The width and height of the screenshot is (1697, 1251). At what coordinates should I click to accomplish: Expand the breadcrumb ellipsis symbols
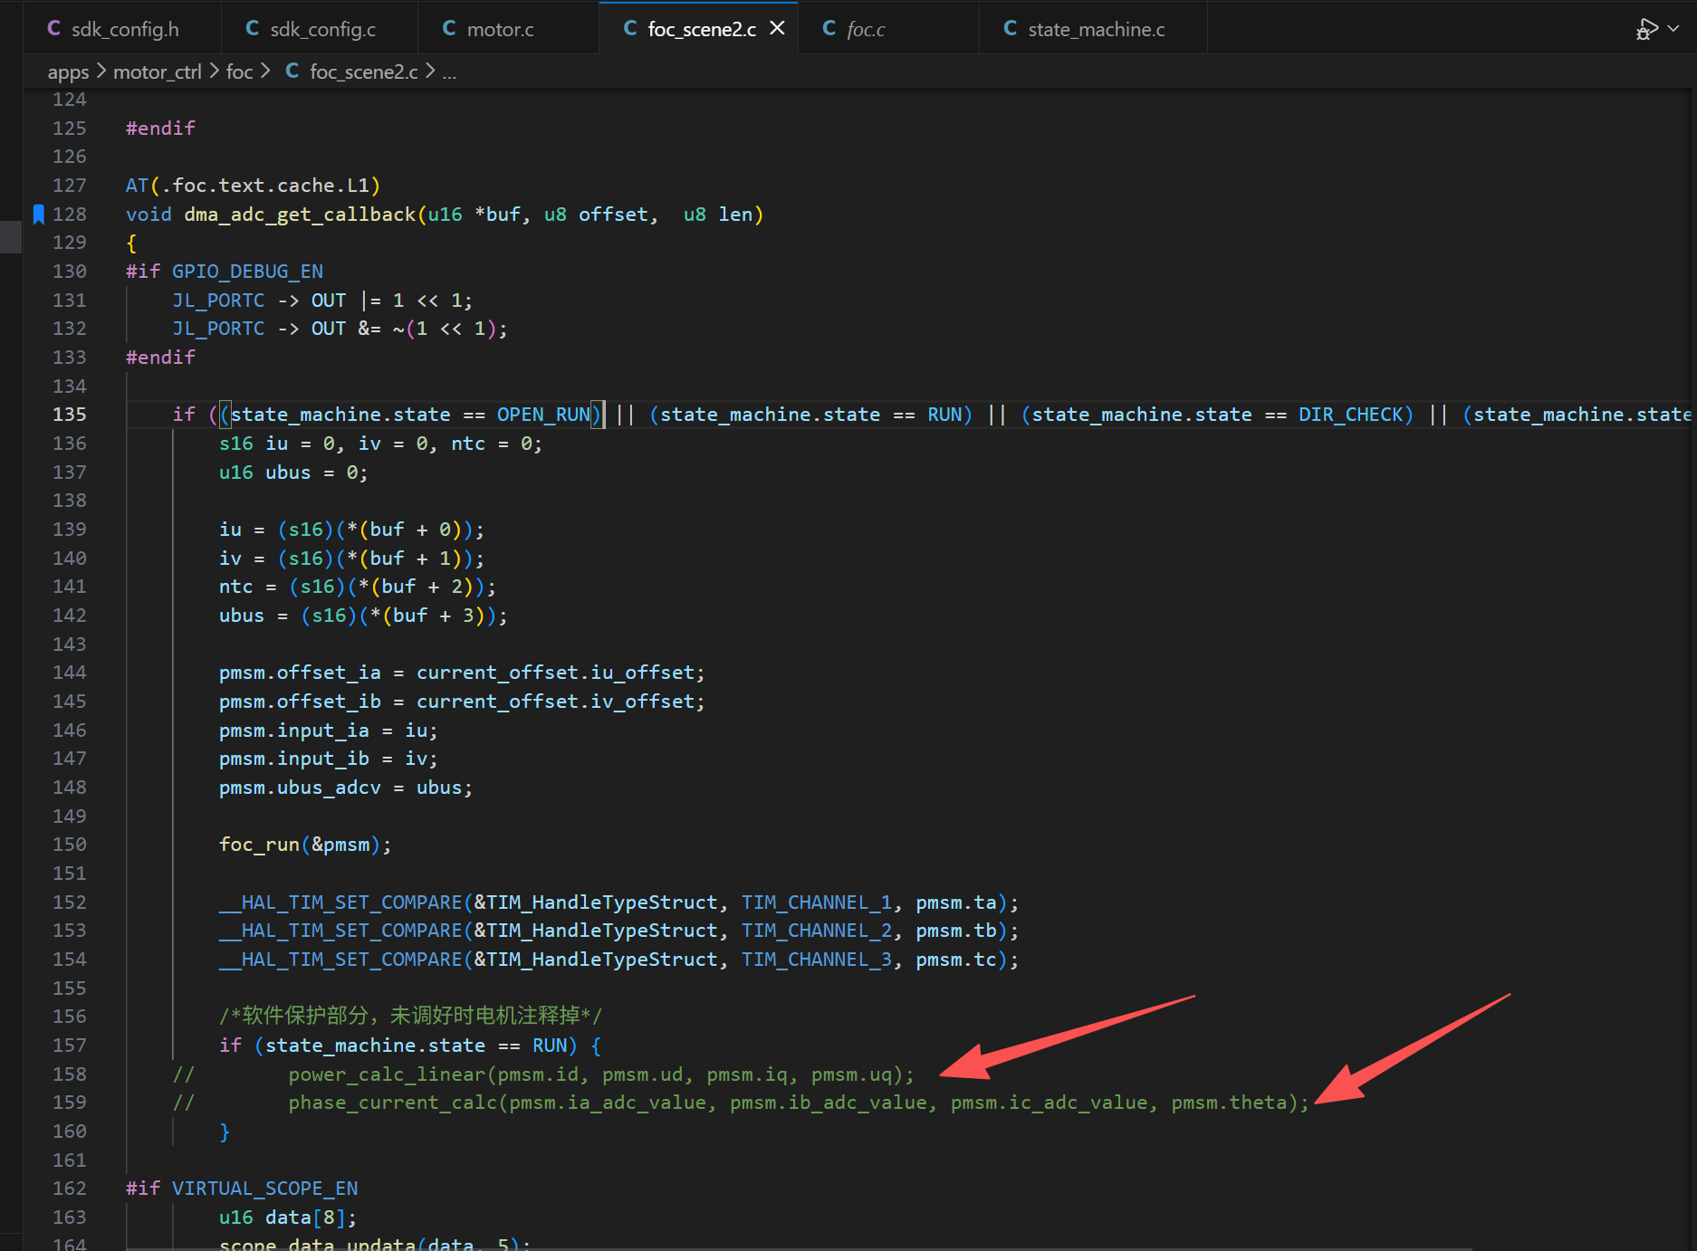click(449, 72)
